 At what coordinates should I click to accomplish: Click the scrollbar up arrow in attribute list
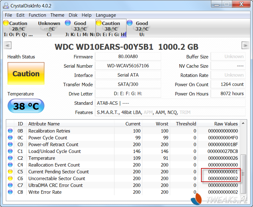point(243,123)
